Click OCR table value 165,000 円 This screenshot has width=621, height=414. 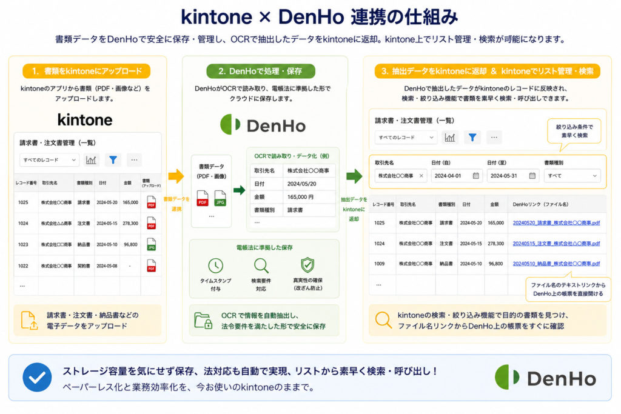(x=301, y=197)
